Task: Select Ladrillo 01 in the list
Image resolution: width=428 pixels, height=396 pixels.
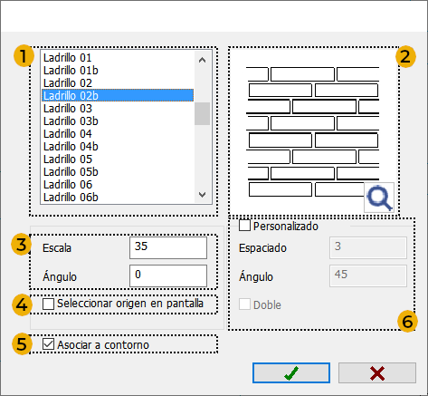Action: [x=118, y=57]
